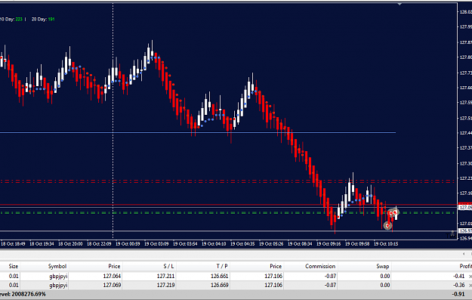Click the 19 Oct 03:09 time label
This screenshot has width=472, height=300.
(156, 244)
